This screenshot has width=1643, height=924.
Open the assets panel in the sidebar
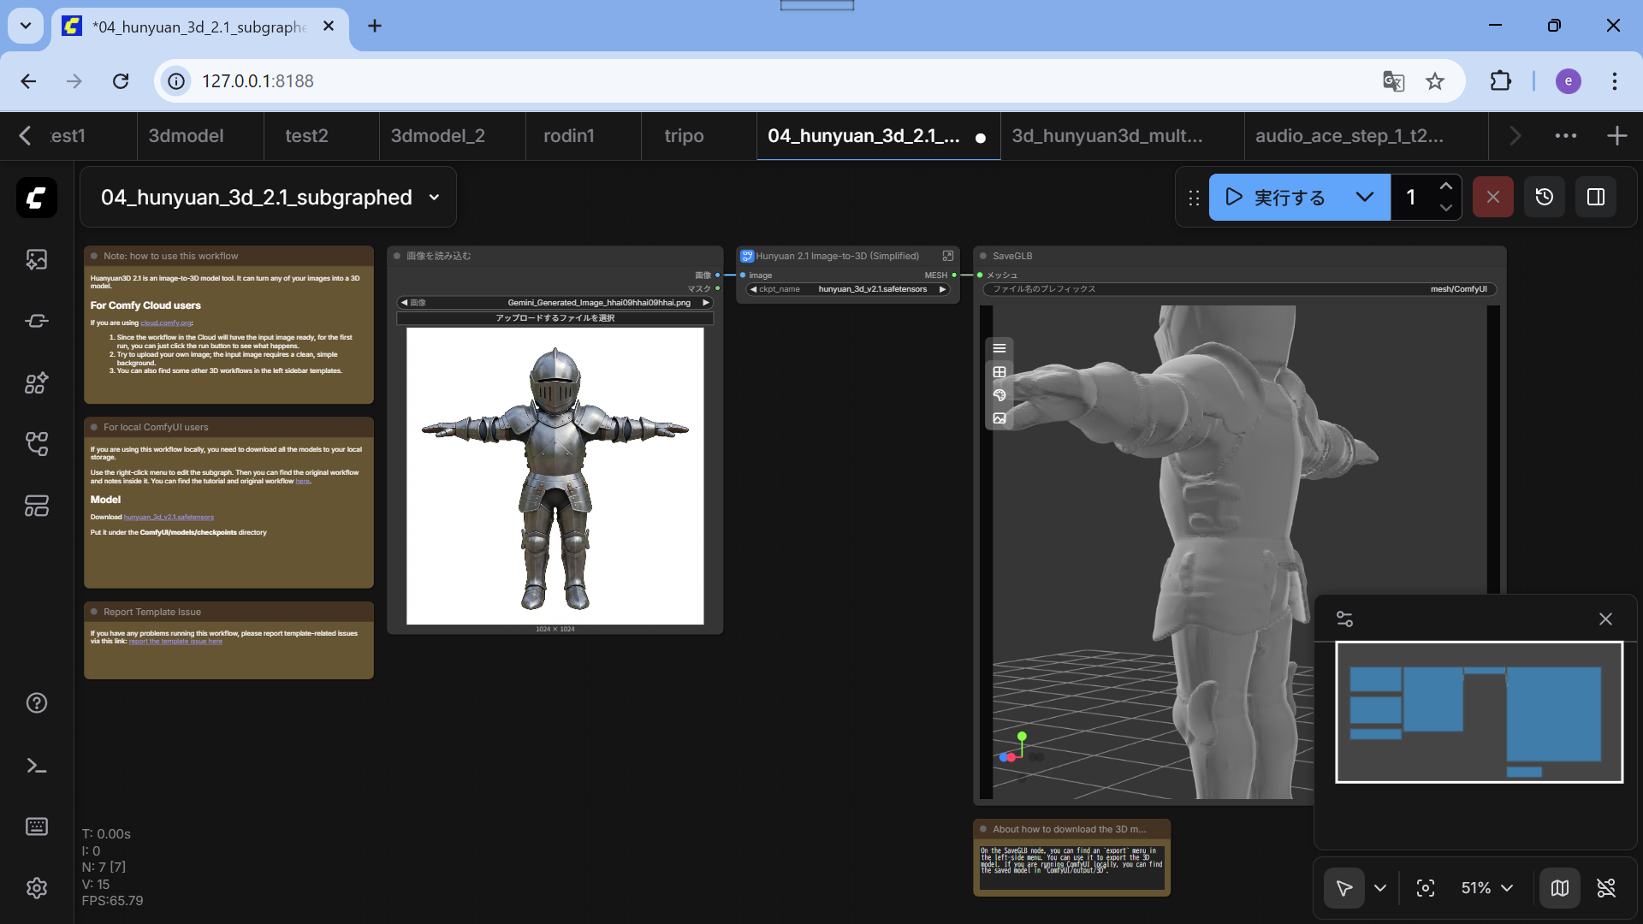coord(36,259)
